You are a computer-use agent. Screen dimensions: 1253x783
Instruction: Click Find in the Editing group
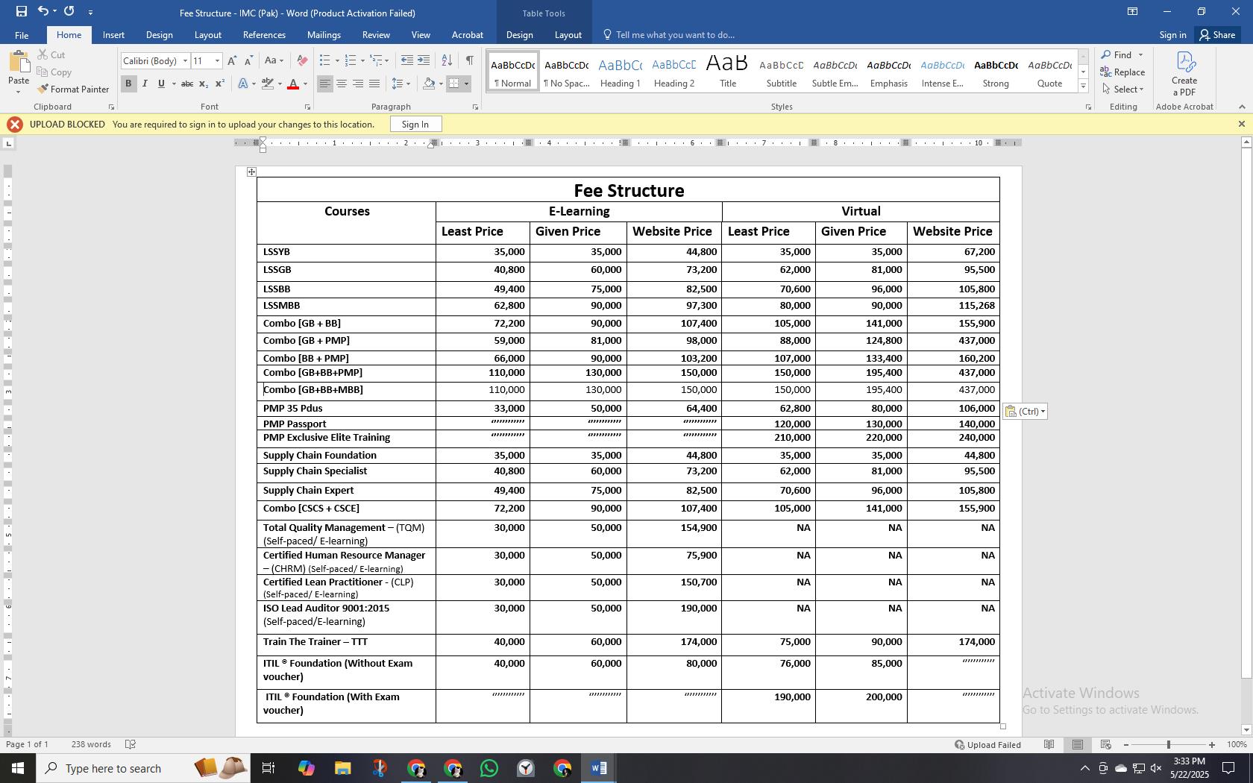[x=1122, y=54]
